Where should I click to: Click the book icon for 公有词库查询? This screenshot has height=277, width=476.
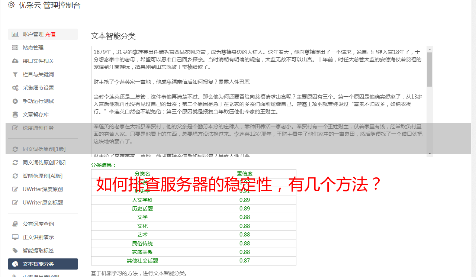[15, 224]
